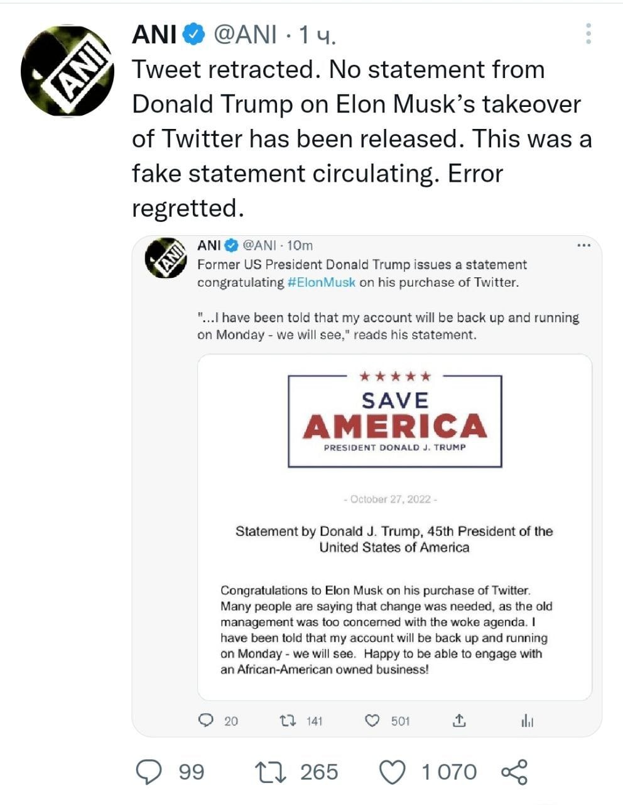View analytics icon on the quoted fake tweet
The image size is (623, 805).
[x=528, y=721]
